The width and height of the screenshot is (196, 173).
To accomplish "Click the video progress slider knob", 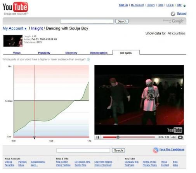I will 118,137.
